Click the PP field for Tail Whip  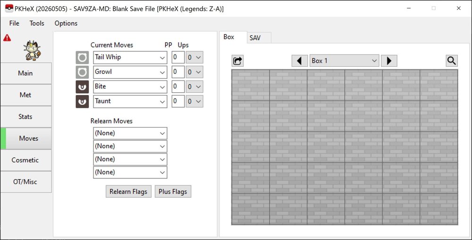tap(178, 57)
